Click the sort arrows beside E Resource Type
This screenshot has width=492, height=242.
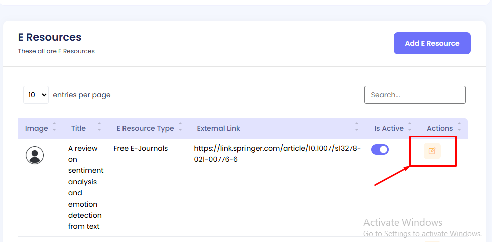coord(180,128)
